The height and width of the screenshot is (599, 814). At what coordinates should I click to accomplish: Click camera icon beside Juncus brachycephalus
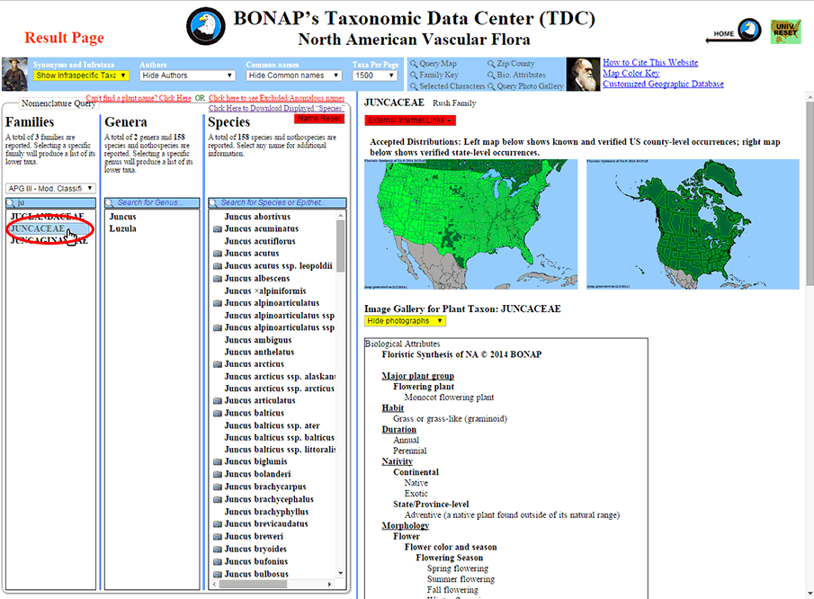(x=218, y=499)
